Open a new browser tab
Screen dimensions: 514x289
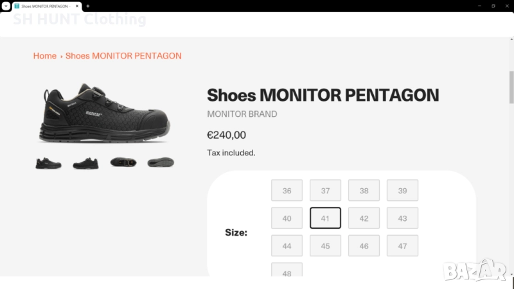click(x=87, y=6)
